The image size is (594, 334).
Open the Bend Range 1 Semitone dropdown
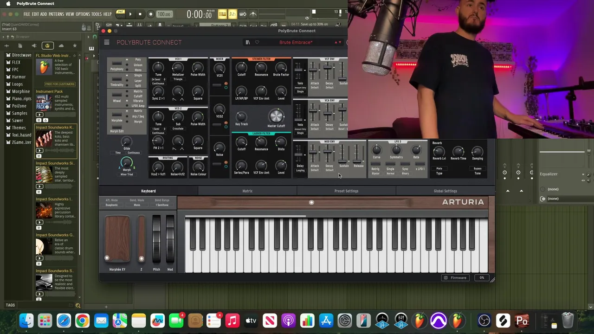[x=162, y=205]
